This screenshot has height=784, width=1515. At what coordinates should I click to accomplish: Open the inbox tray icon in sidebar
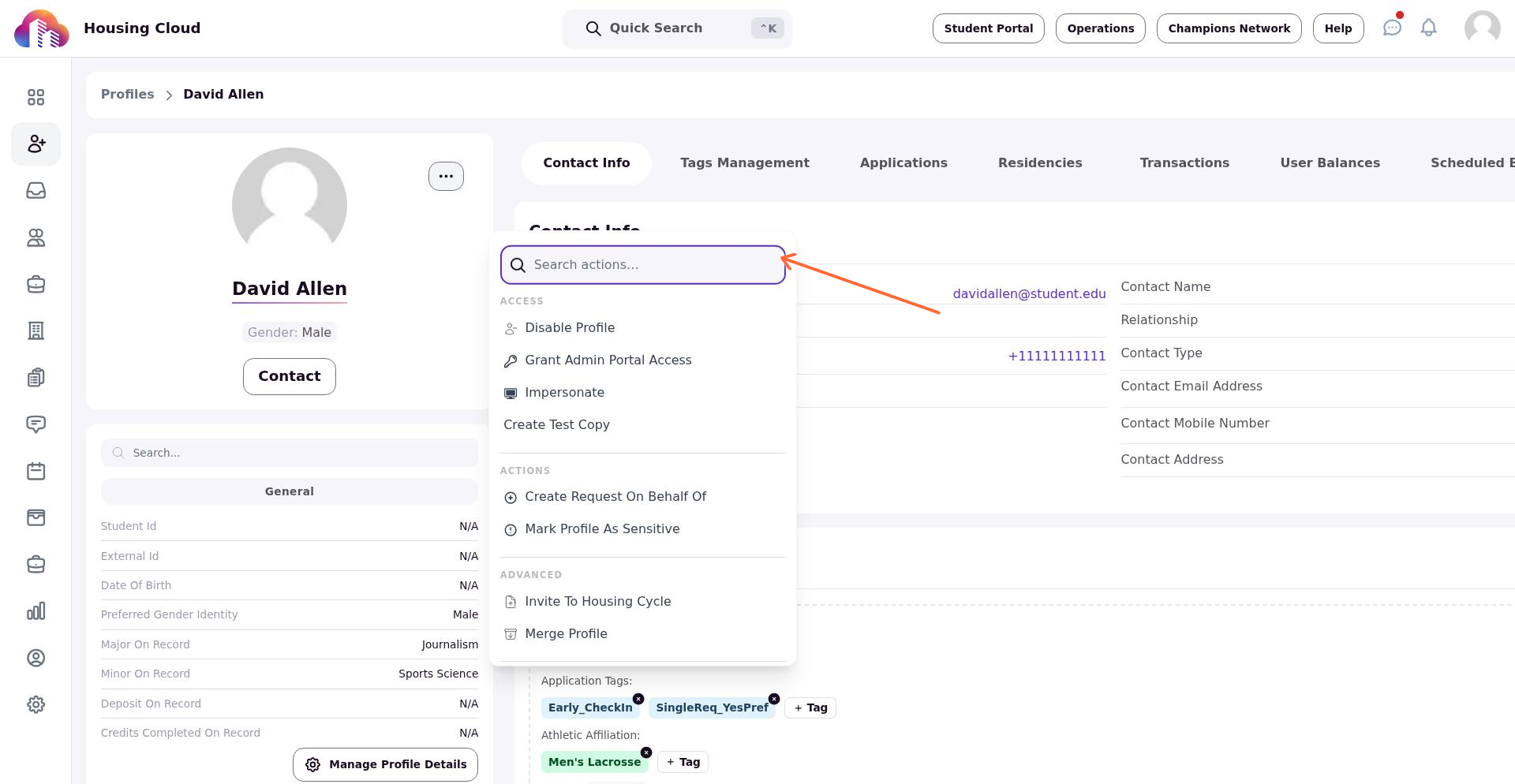pos(36,191)
